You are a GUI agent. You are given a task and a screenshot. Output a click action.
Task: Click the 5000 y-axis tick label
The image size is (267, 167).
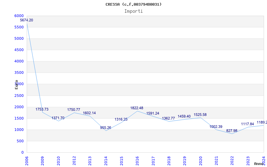(19, 38)
